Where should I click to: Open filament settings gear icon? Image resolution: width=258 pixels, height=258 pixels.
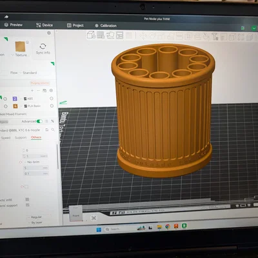pyautogui.click(x=51, y=90)
